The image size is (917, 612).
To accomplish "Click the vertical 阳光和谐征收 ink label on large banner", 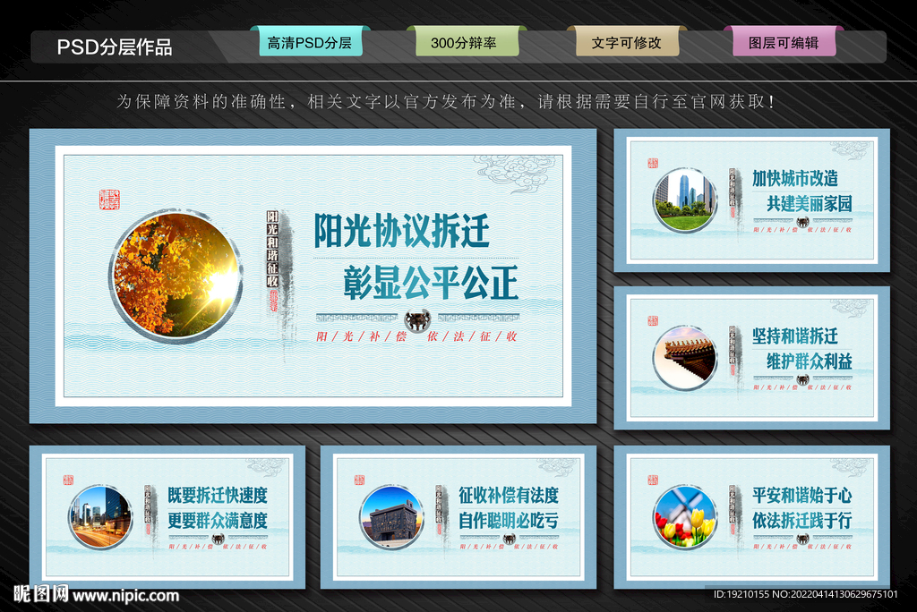I will pos(272,249).
